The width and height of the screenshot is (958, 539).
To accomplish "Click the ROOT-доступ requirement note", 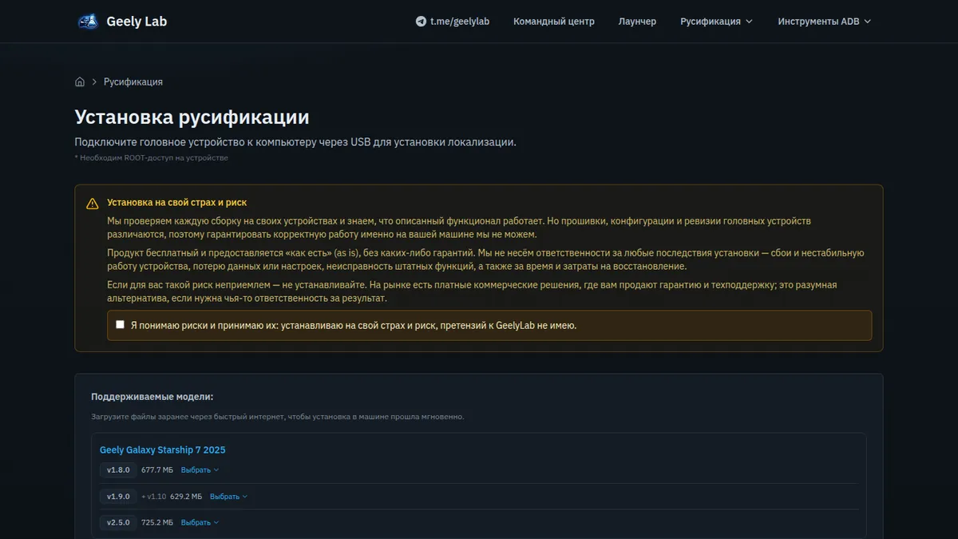I will pos(152,158).
